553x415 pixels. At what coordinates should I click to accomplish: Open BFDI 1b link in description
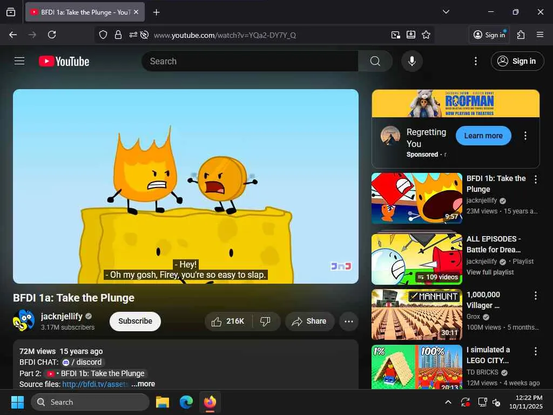(96, 373)
